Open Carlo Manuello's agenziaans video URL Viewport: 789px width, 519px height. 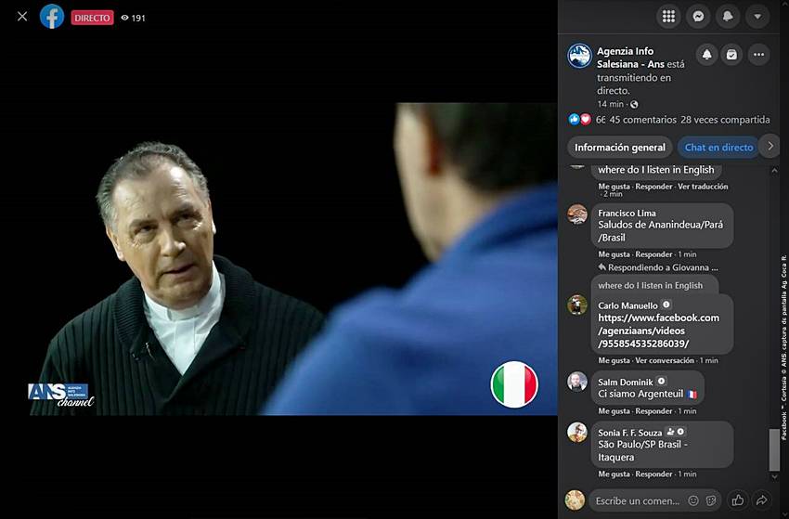[658, 331]
